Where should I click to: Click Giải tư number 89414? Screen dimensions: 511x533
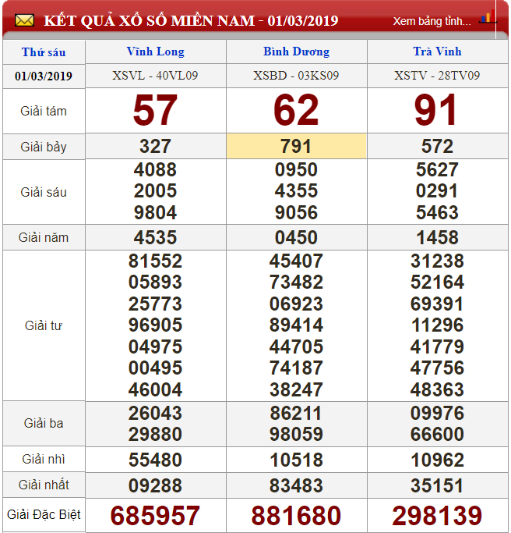click(x=296, y=325)
